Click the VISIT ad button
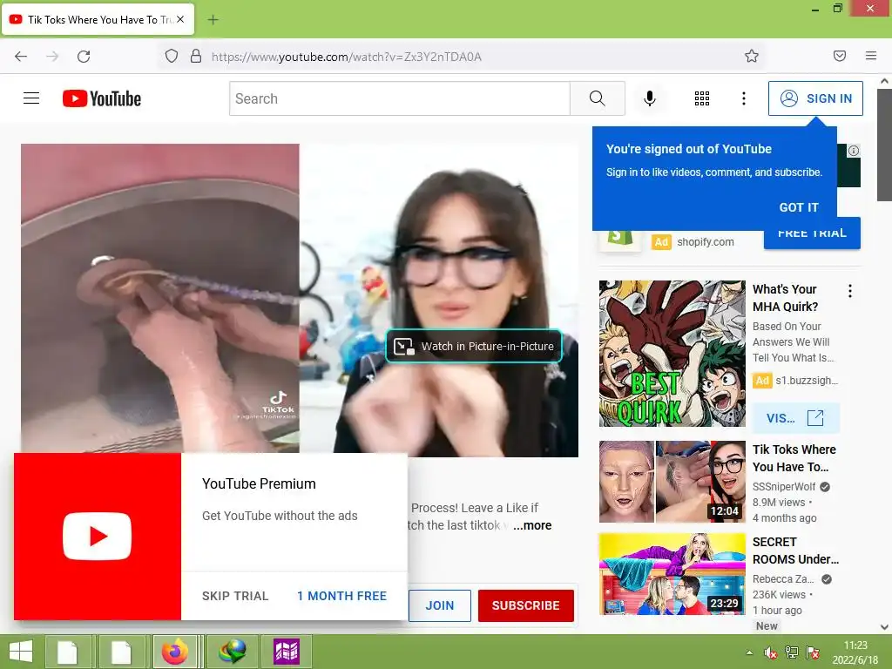The image size is (892, 669). click(795, 418)
